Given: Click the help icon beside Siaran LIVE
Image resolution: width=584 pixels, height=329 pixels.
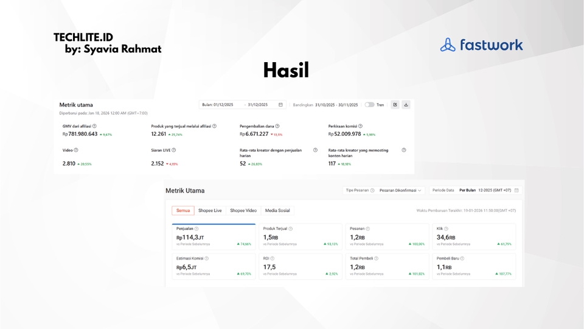Looking at the screenshot, I should tap(173, 150).
